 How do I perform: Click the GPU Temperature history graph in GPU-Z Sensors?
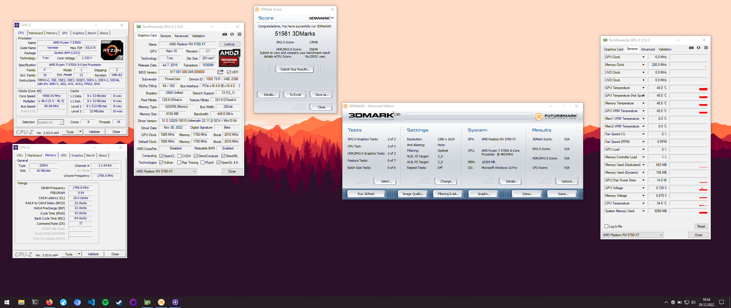[688, 88]
